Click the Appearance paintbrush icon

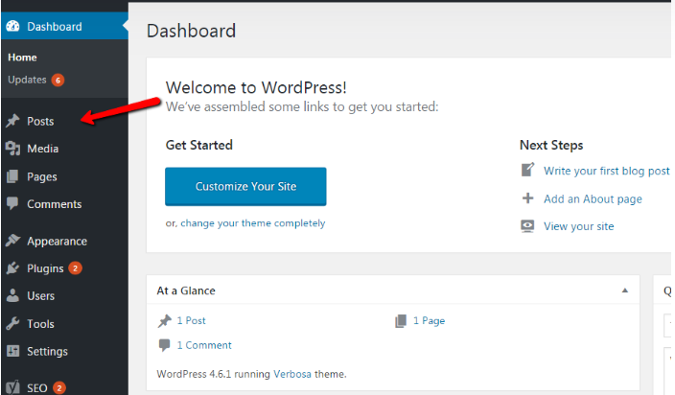12,242
